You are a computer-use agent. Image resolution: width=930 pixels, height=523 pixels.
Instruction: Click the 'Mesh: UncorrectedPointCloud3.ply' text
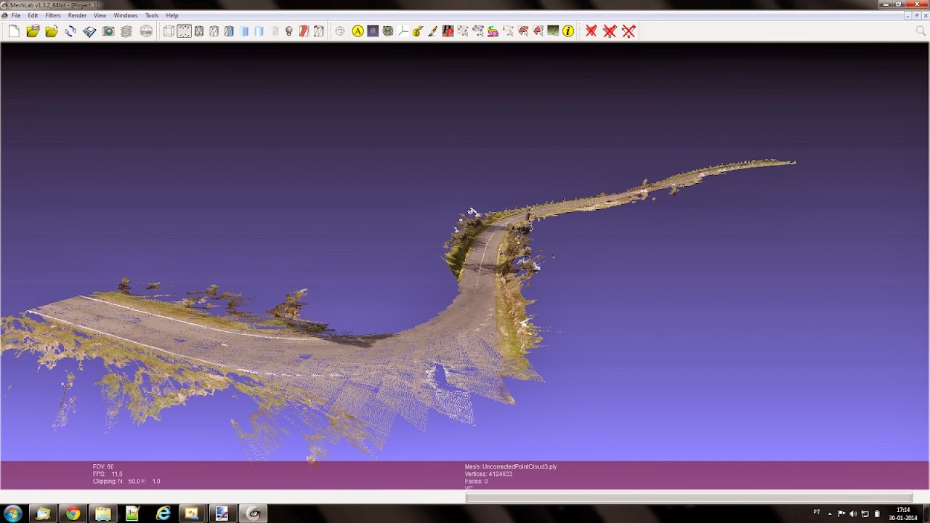[511, 466]
